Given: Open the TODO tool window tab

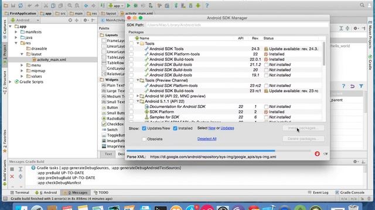Looking at the screenshot, I should pos(101,192).
